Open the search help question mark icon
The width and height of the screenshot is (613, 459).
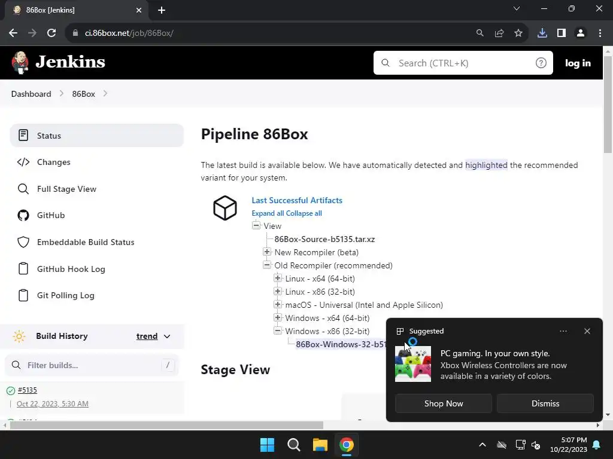[x=541, y=63]
